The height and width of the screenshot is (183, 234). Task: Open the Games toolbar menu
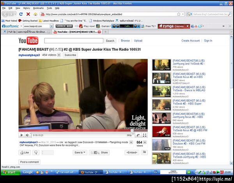click(x=104, y=26)
